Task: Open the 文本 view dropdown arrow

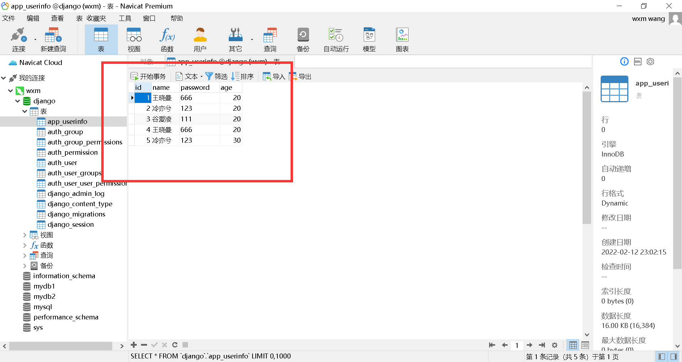Action: [201, 76]
